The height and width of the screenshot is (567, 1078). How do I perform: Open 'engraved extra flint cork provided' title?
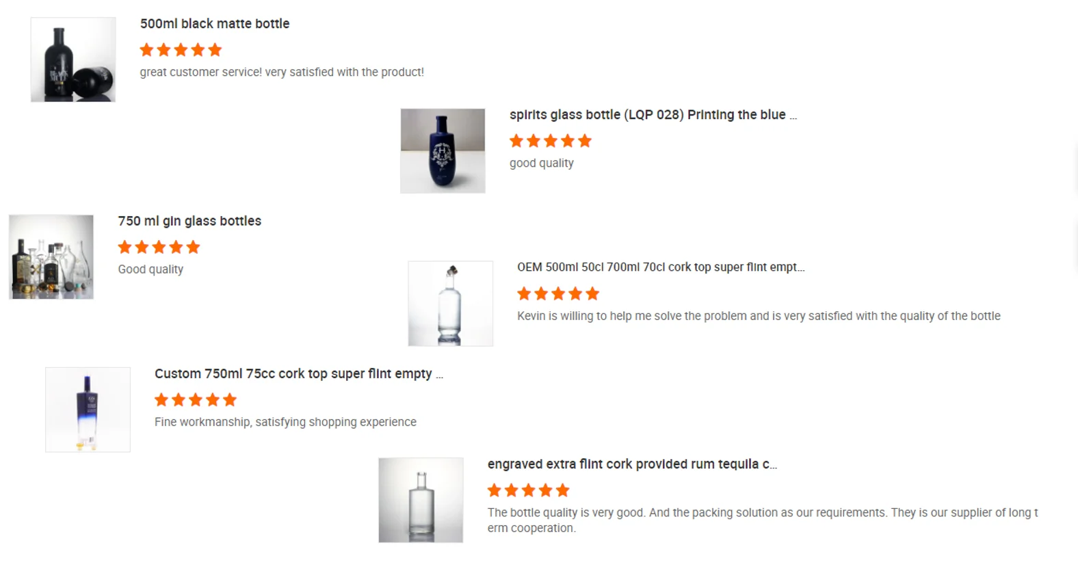631,464
